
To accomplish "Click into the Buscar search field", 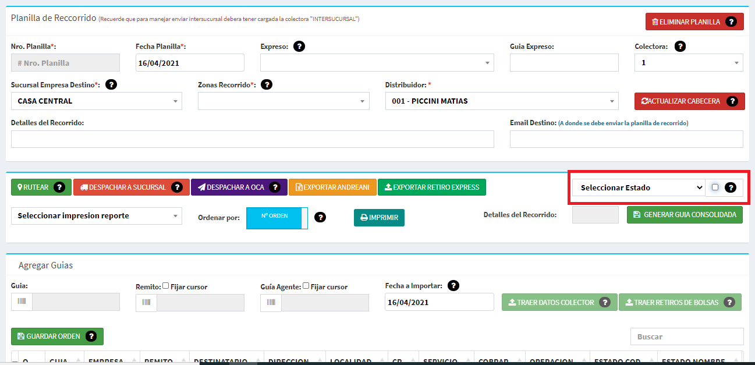I will point(686,336).
